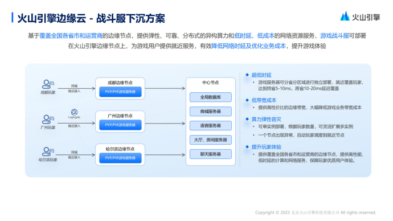393x221 pixels.
Task: Click the 全局数据库 box
Action: (x=211, y=97)
